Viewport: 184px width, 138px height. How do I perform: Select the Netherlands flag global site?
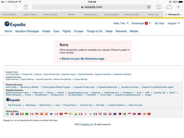coord(105,114)
